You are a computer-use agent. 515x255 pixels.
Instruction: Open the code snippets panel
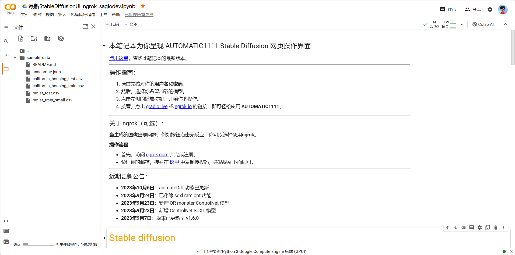(6, 221)
